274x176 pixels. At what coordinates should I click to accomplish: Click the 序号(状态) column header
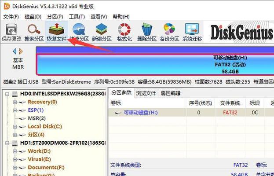201,103
